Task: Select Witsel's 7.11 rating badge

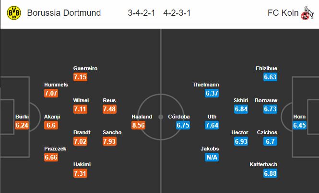Action: pos(81,109)
